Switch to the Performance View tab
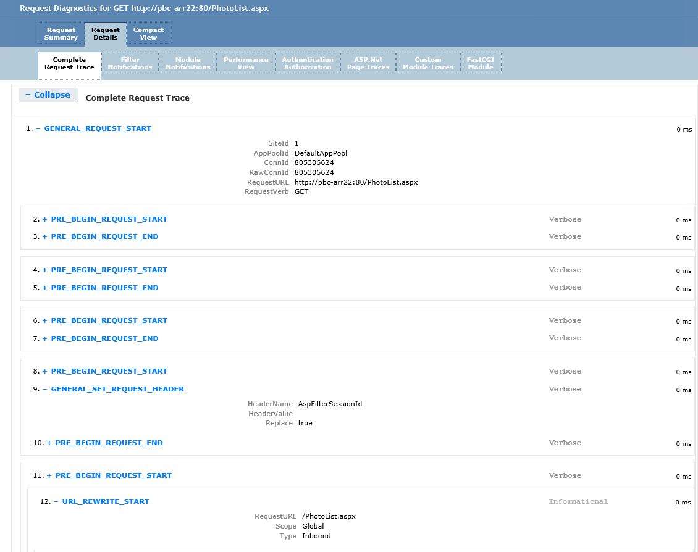The image size is (698, 552). (x=246, y=64)
